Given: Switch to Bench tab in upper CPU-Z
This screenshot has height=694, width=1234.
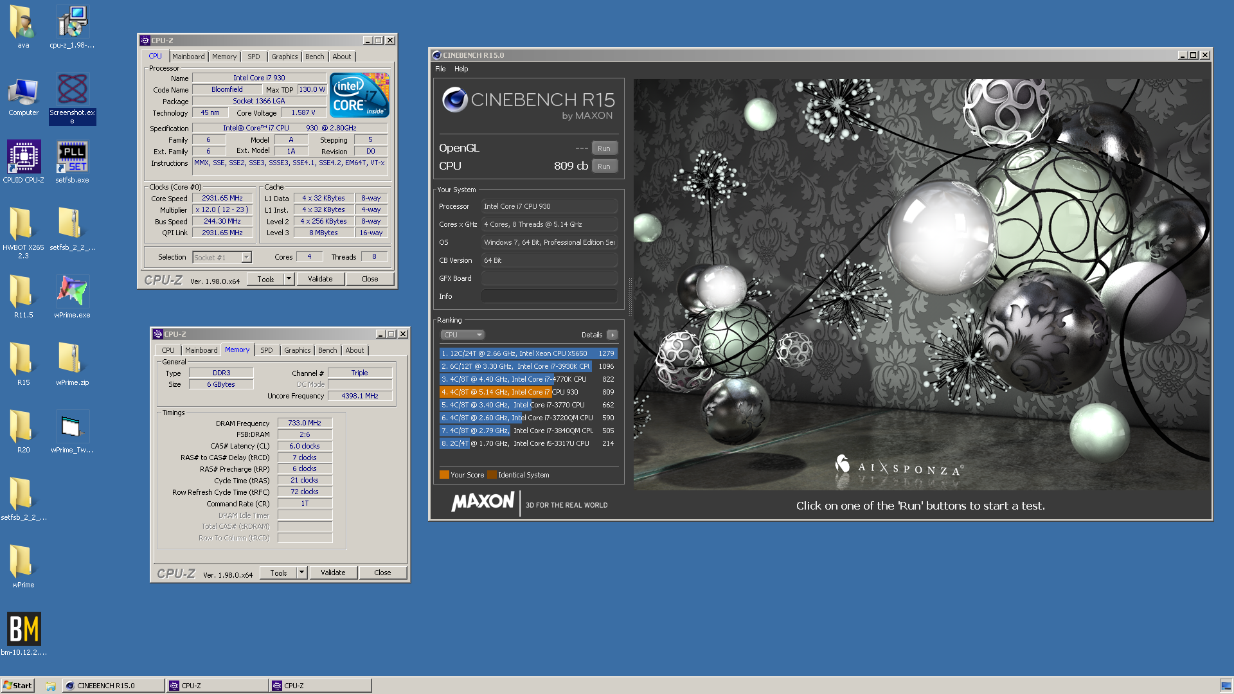Looking at the screenshot, I should (315, 57).
